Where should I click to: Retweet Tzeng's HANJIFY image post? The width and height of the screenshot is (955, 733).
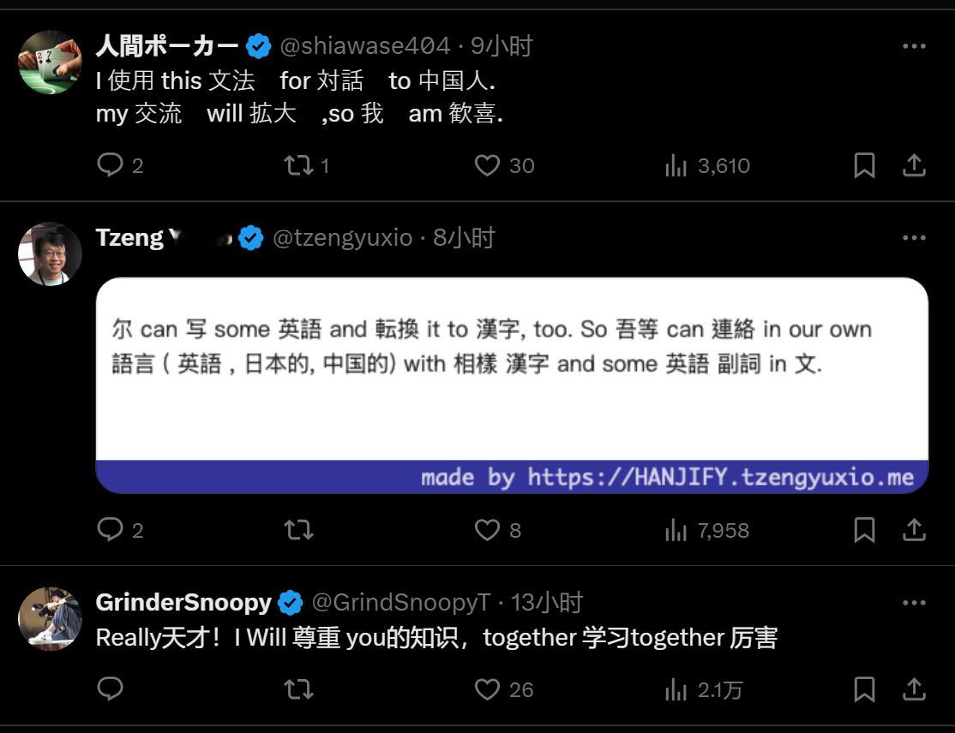click(x=298, y=530)
